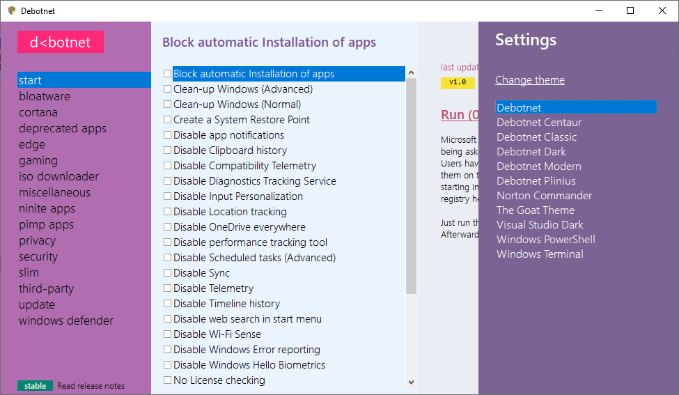Screen dimensions: 679x395
Task: Tick Create a System Restore Point
Action: (167, 120)
